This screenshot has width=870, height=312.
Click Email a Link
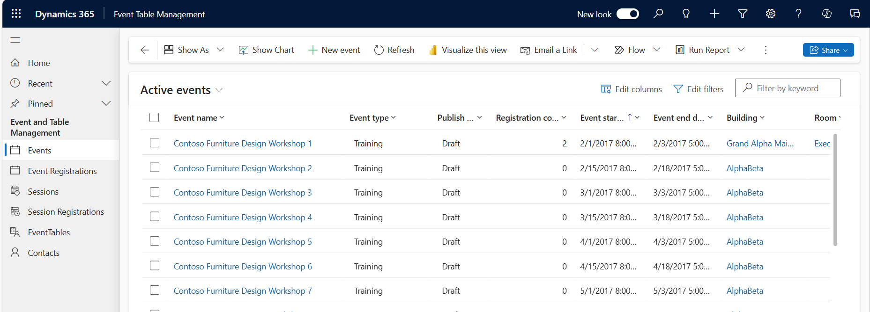549,50
